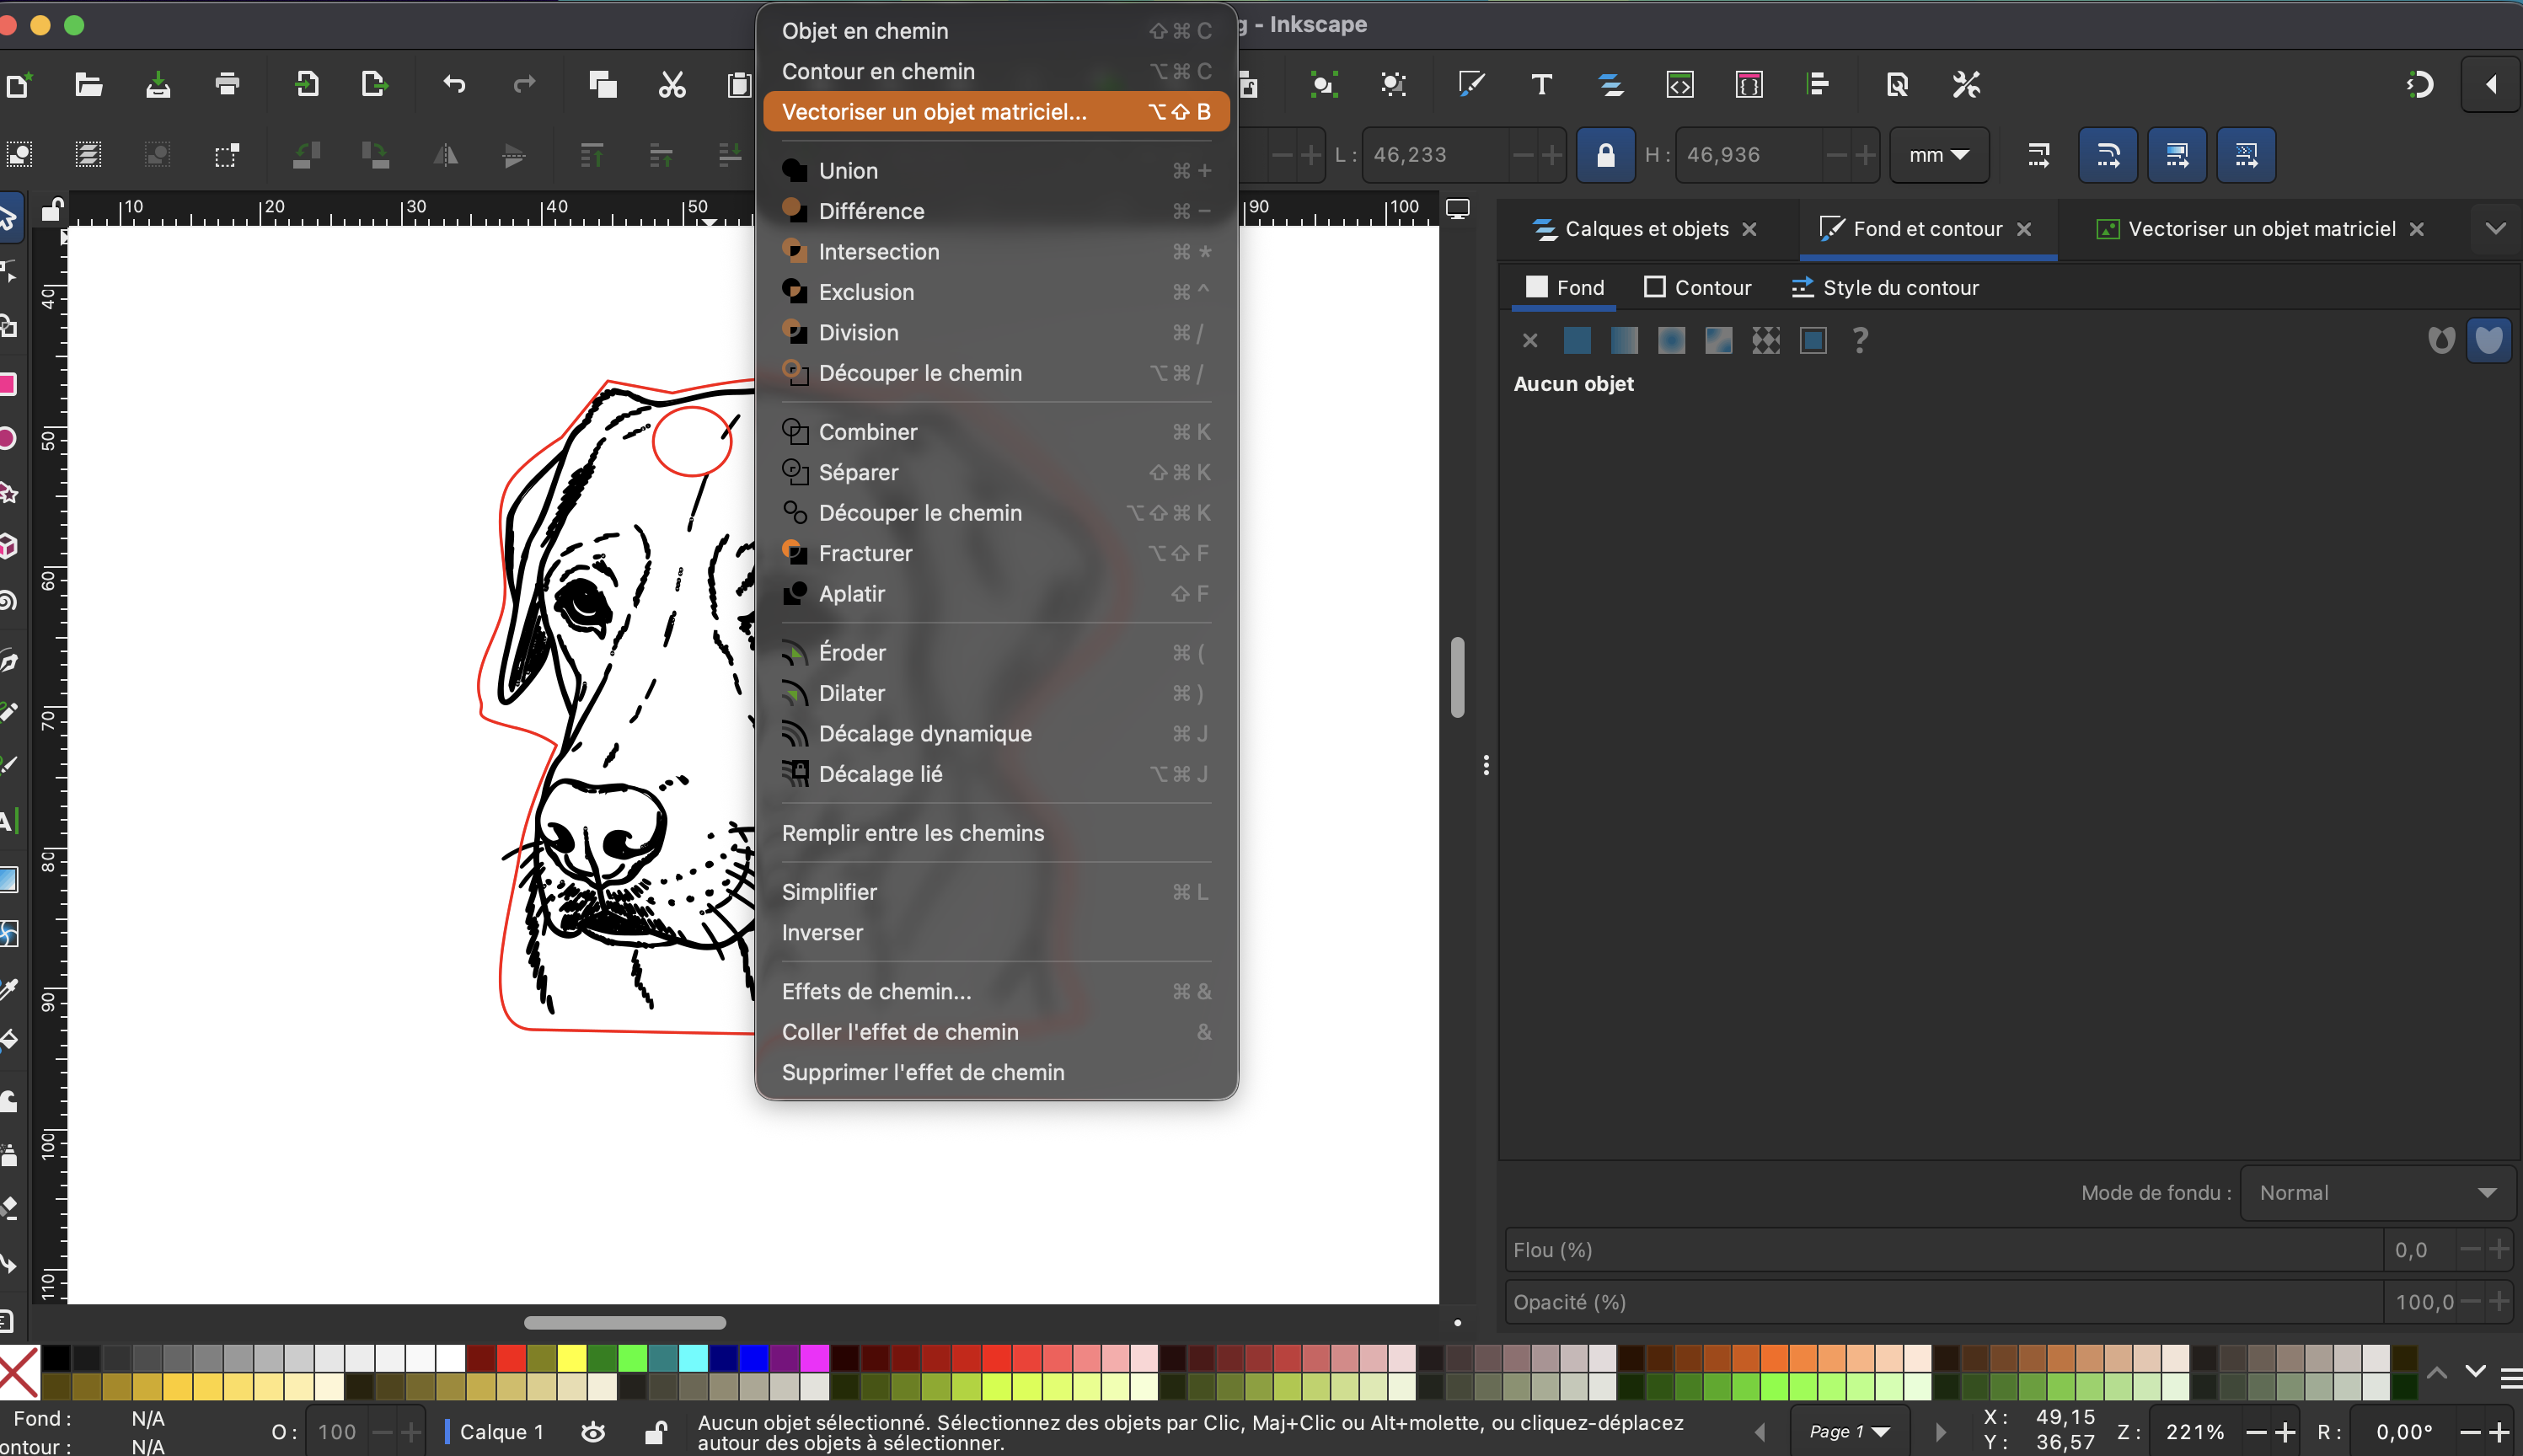Open the XML editor icon
The image size is (2523, 1456).
click(x=1680, y=84)
